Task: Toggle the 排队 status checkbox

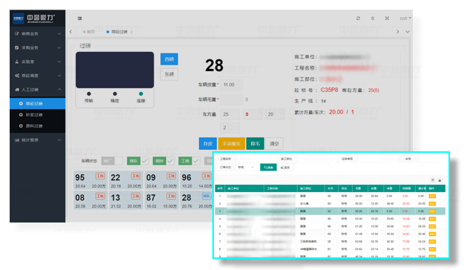Action: tap(145, 161)
